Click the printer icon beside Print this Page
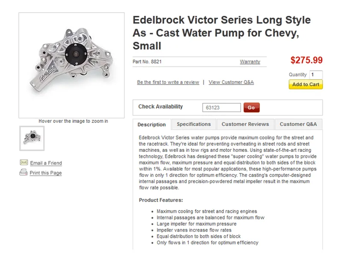Screen dimensions: 342x256 (24, 172)
